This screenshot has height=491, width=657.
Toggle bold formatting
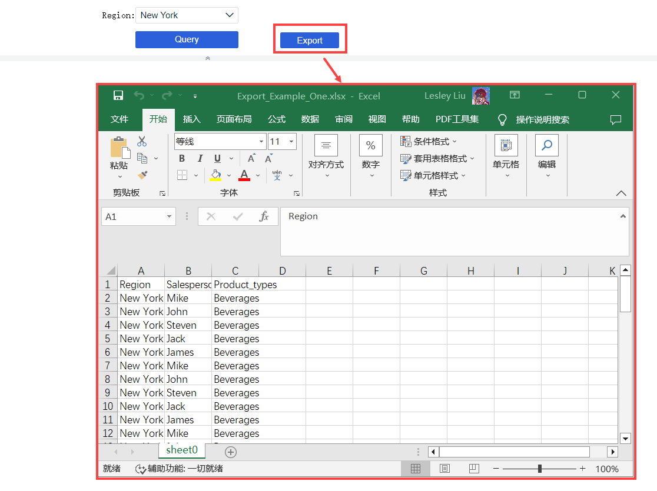(182, 158)
